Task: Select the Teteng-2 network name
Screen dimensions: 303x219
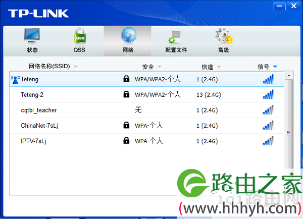Action: coord(32,95)
